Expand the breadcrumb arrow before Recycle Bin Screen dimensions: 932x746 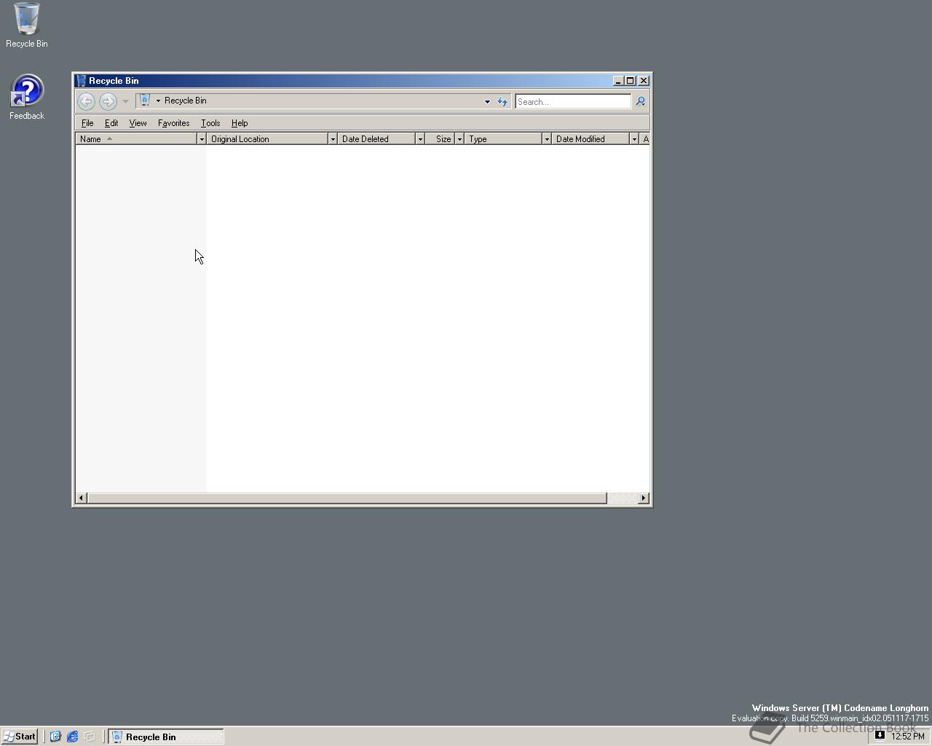(x=158, y=101)
